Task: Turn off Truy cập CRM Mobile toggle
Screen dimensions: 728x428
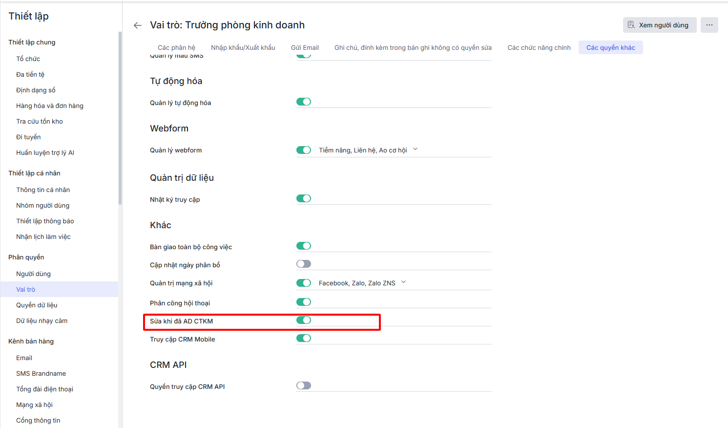Action: [304, 338]
